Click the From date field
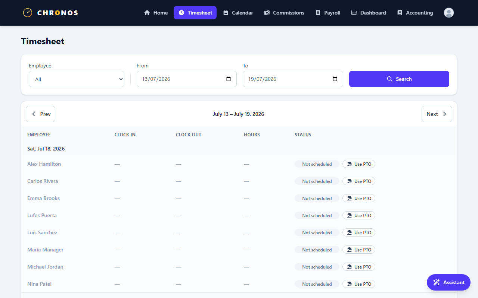478x298 pixels. [x=187, y=79]
